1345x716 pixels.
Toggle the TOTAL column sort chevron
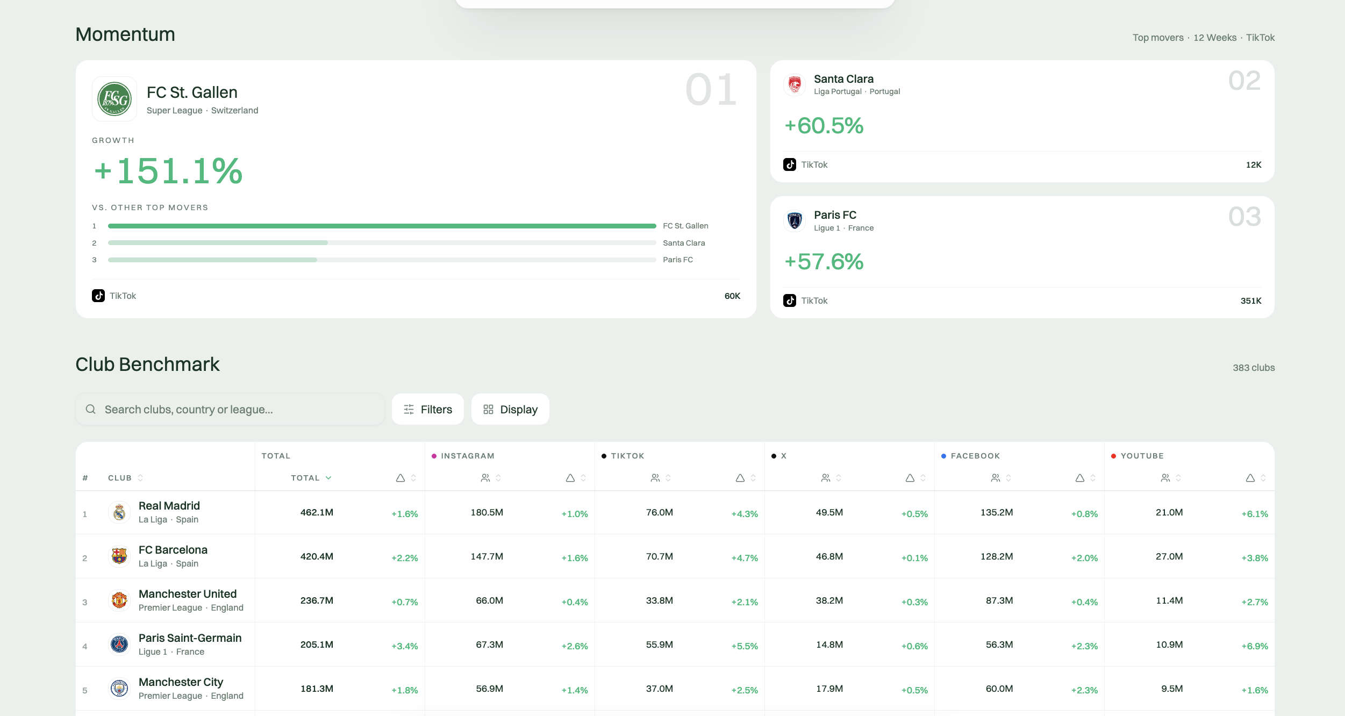pyautogui.click(x=328, y=478)
